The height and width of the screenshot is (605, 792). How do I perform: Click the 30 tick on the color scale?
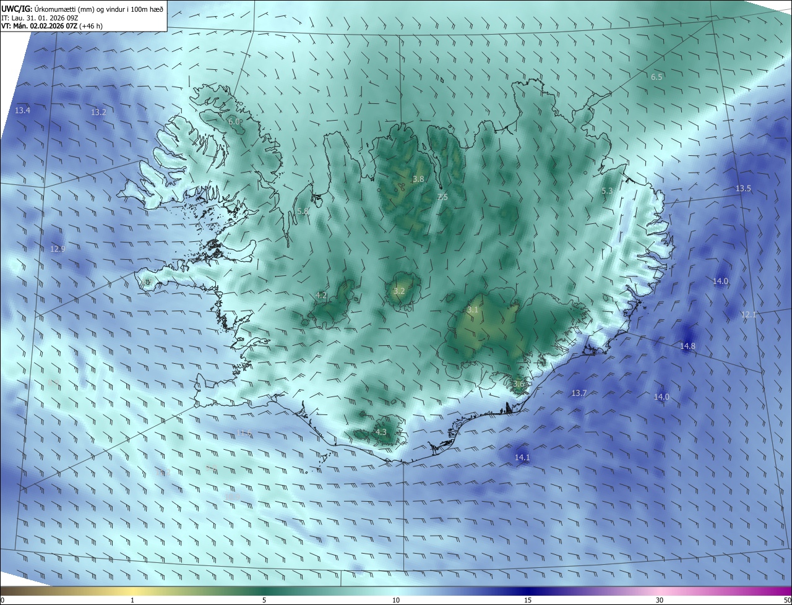tap(660, 600)
